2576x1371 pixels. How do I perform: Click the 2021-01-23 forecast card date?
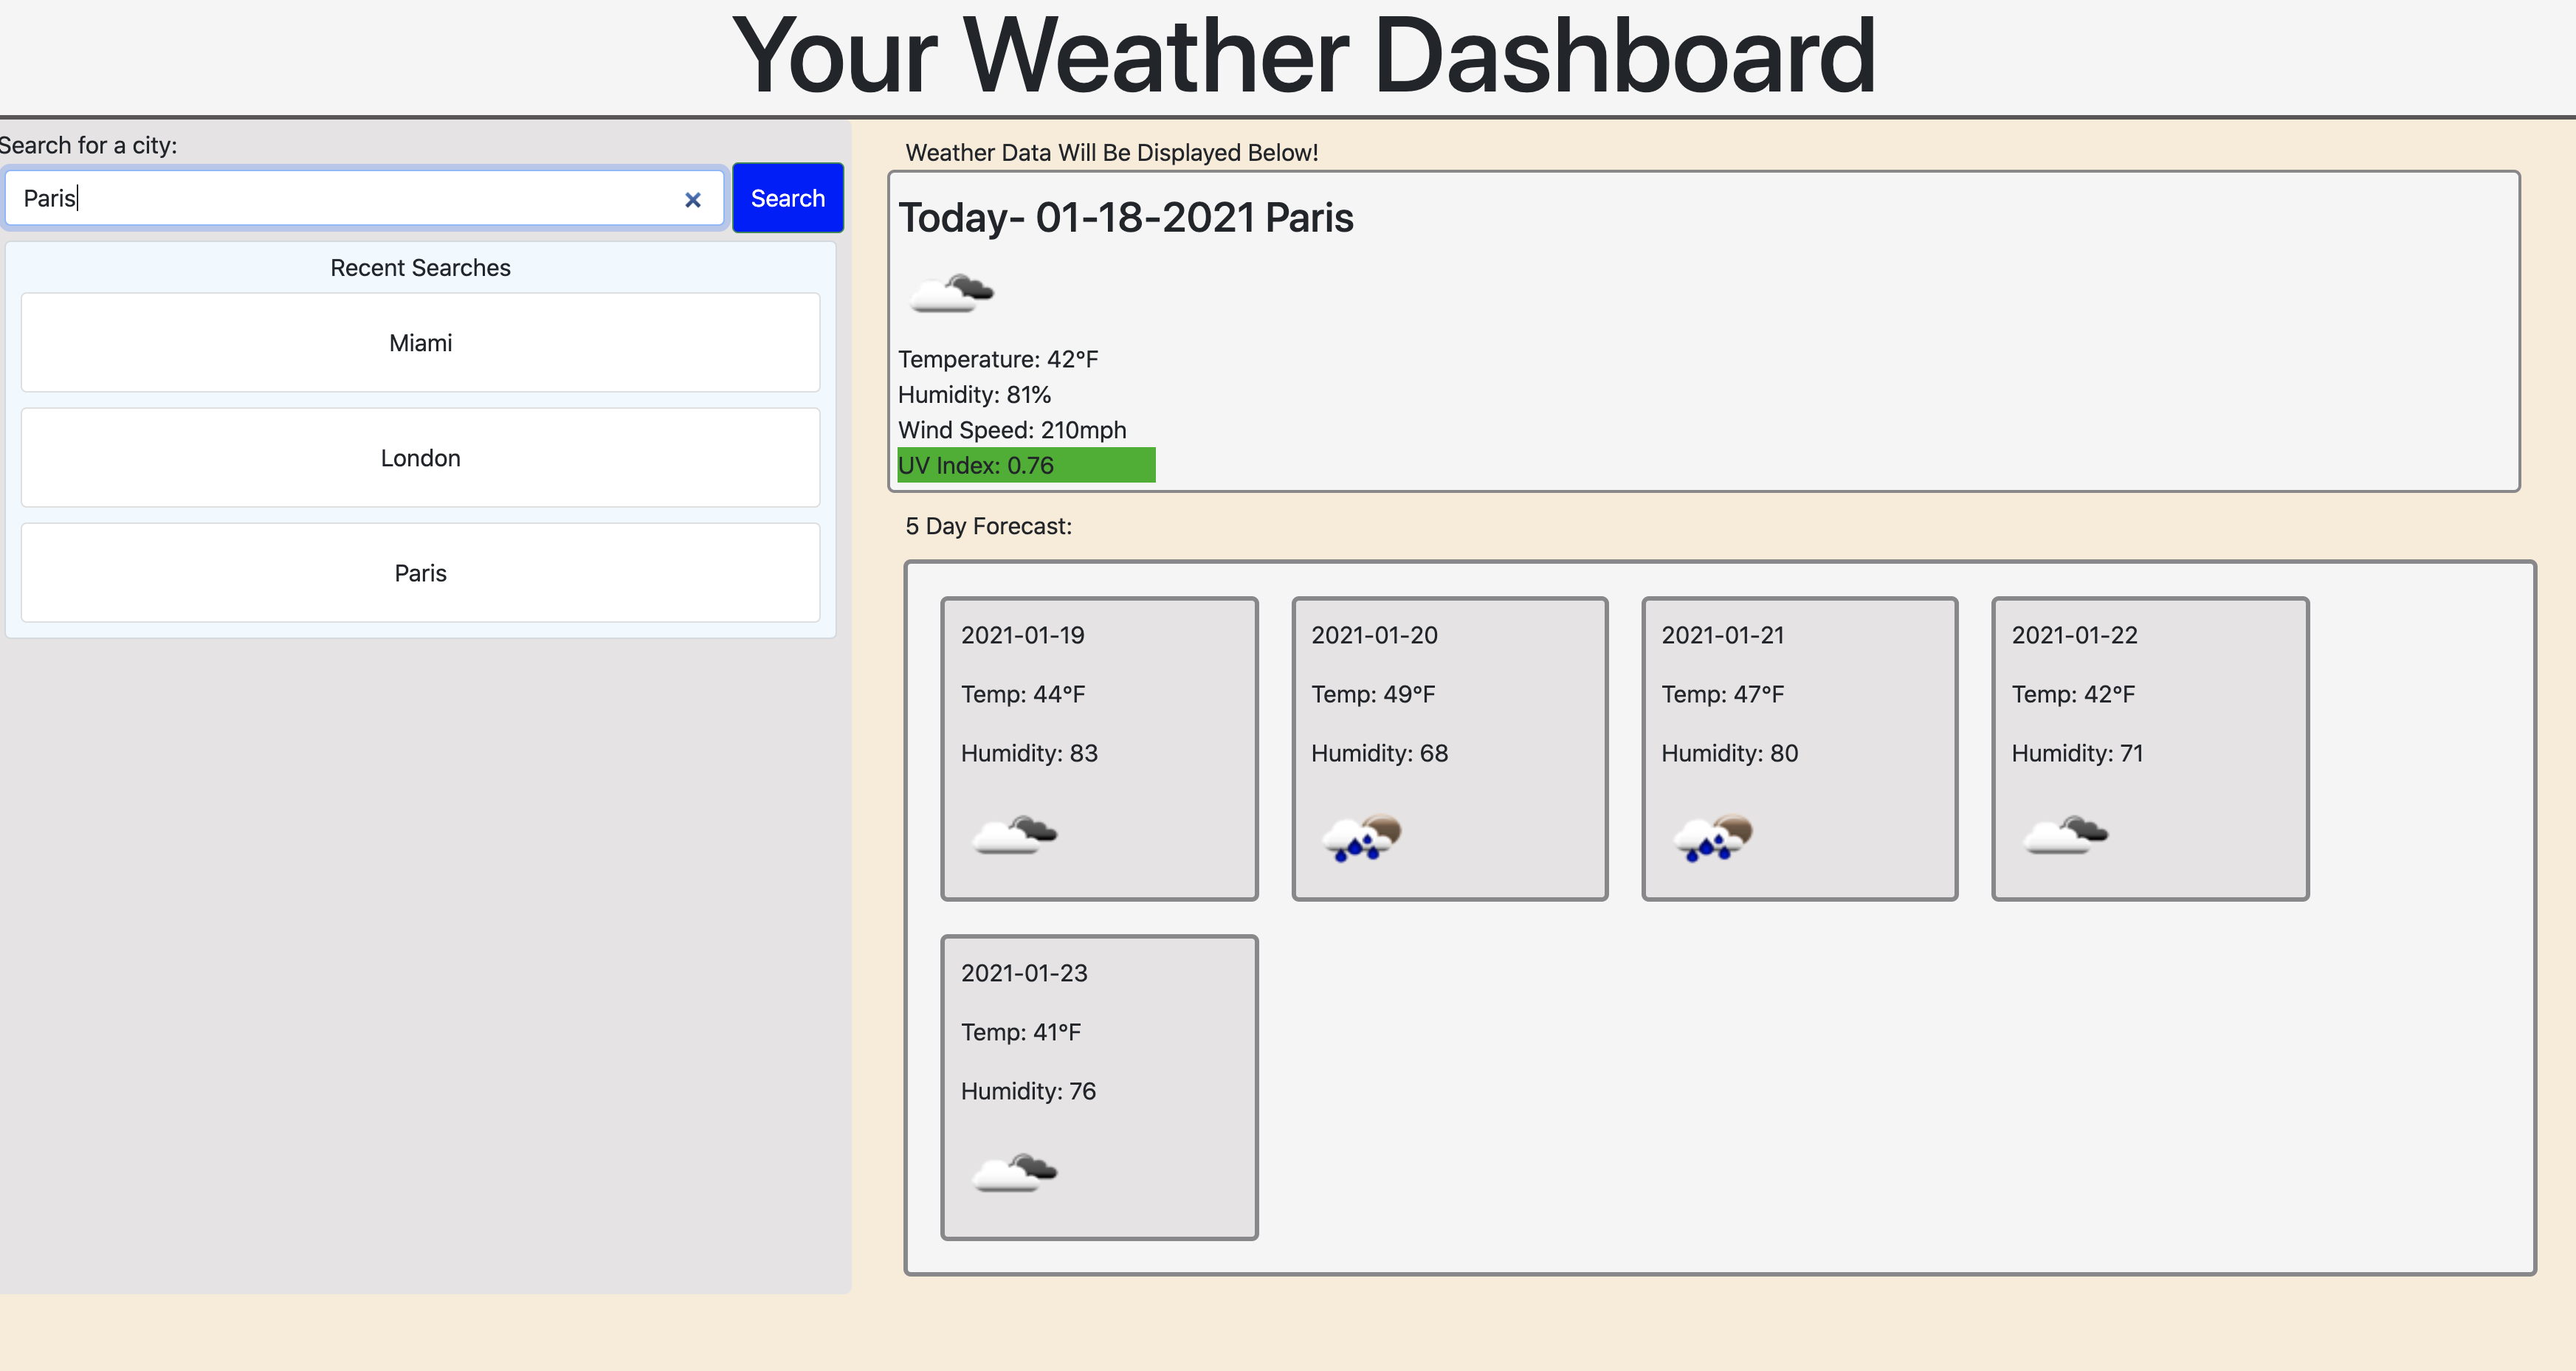click(1024, 973)
